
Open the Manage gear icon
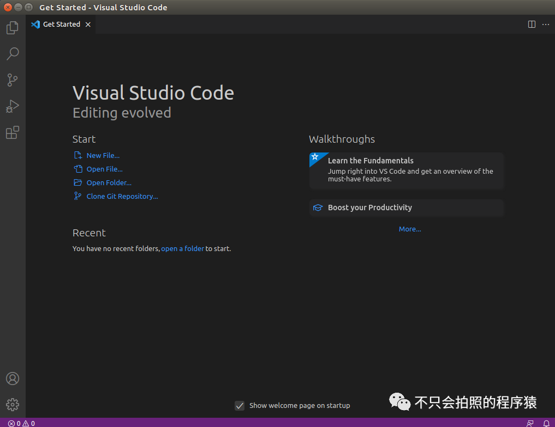(13, 404)
